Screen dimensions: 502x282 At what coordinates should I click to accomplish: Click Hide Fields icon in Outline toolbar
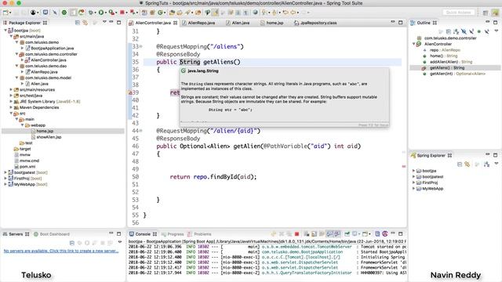click(464, 31)
